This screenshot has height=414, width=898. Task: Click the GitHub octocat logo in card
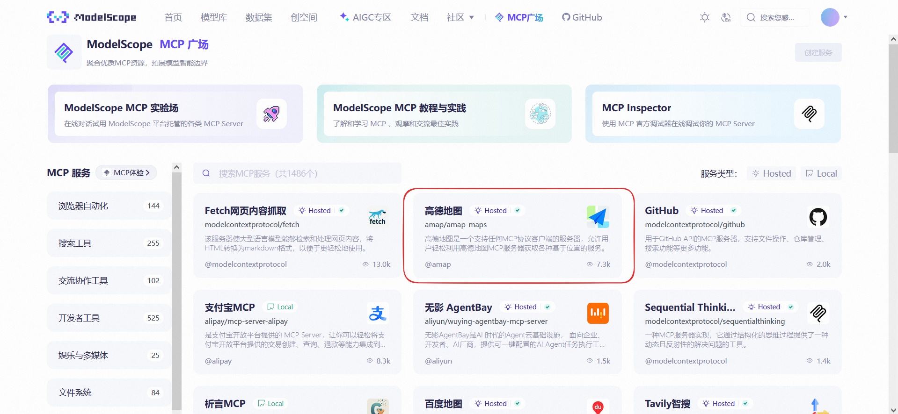point(818,217)
